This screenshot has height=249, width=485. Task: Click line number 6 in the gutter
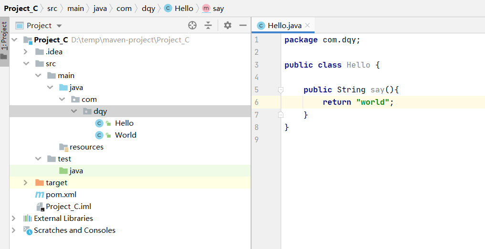pos(256,102)
